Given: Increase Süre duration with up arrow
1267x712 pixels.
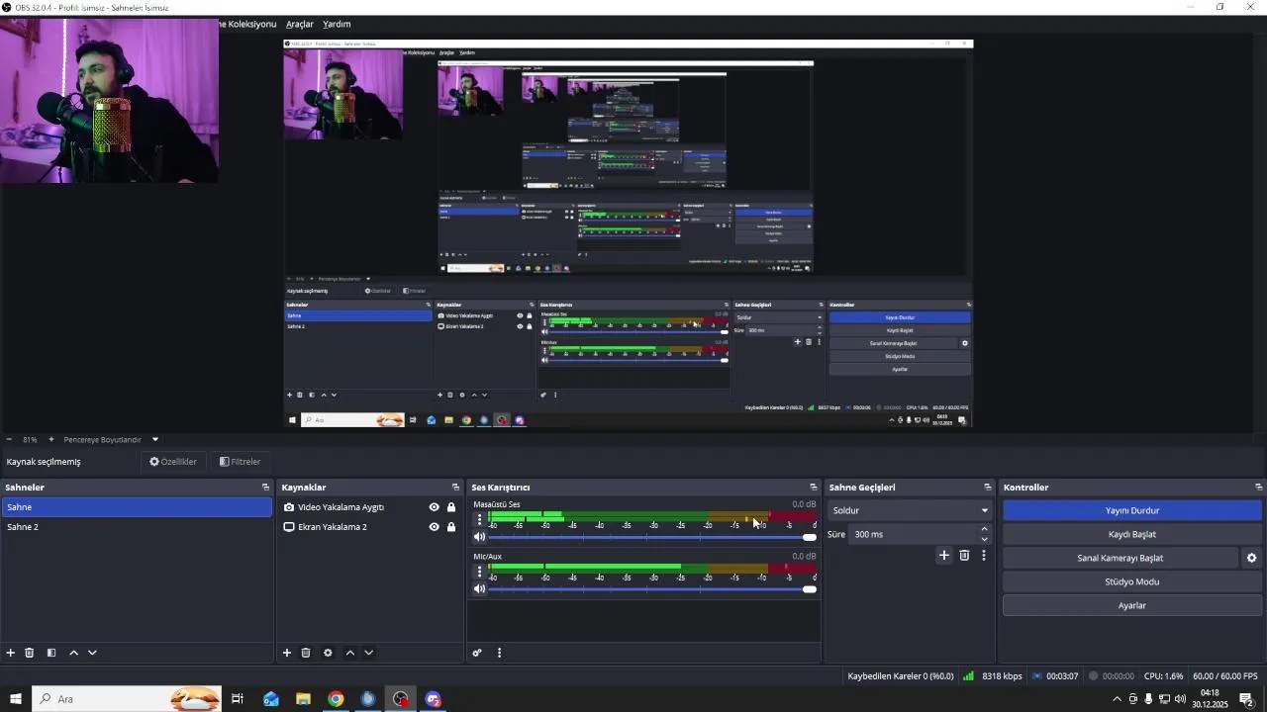Looking at the screenshot, I should [x=984, y=529].
